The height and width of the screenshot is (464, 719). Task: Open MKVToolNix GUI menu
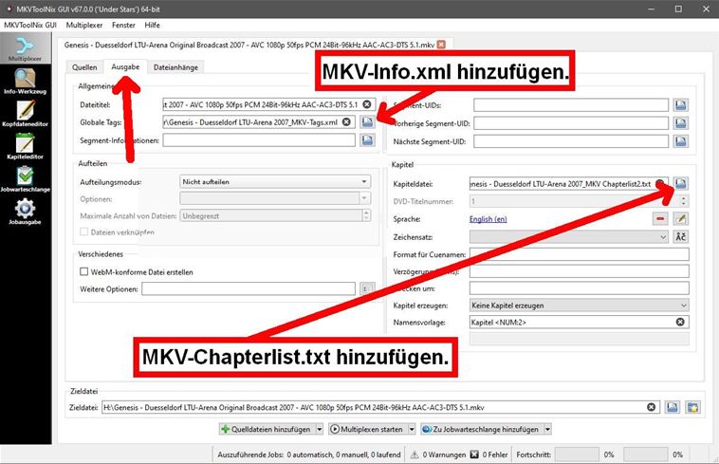(x=30, y=25)
